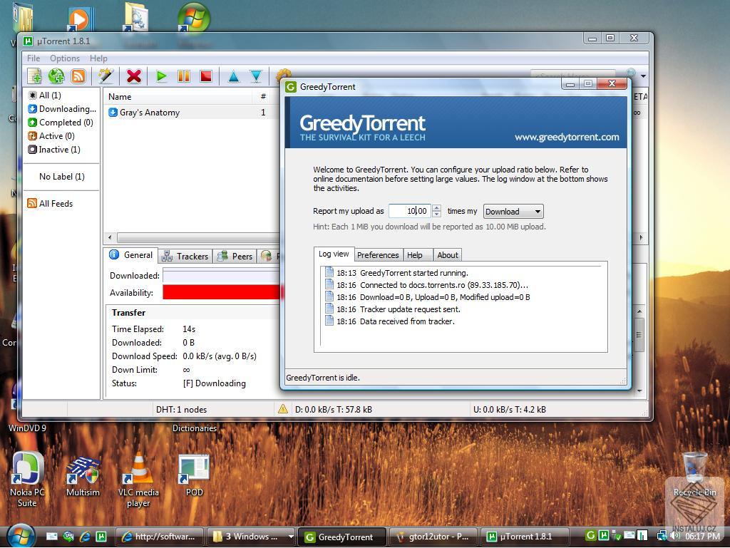This screenshot has height=548, width=730.
Task: Switch to GreedyTorrent taskbar button
Action: (341, 537)
